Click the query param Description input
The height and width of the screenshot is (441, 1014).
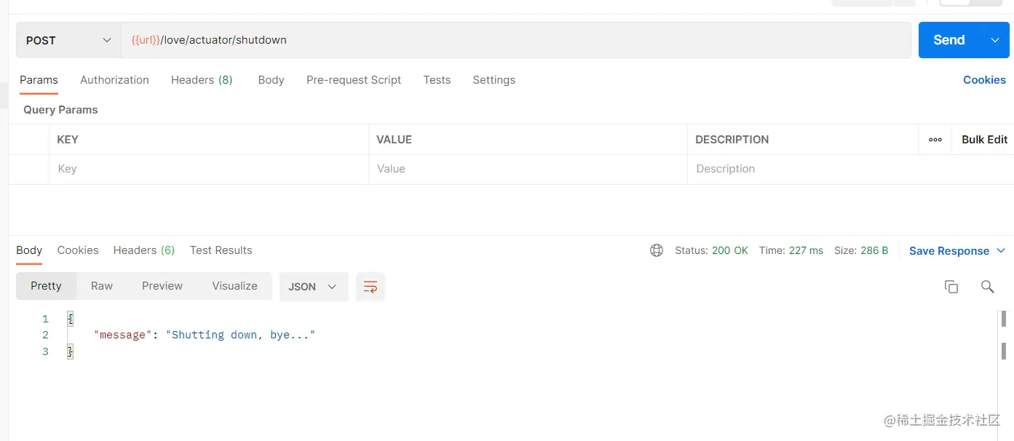(x=849, y=169)
